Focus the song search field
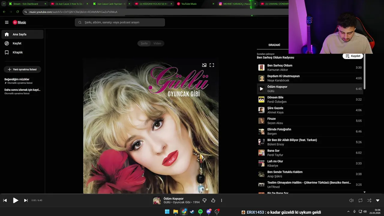Viewport: 384px width, 216px height. coord(120,22)
